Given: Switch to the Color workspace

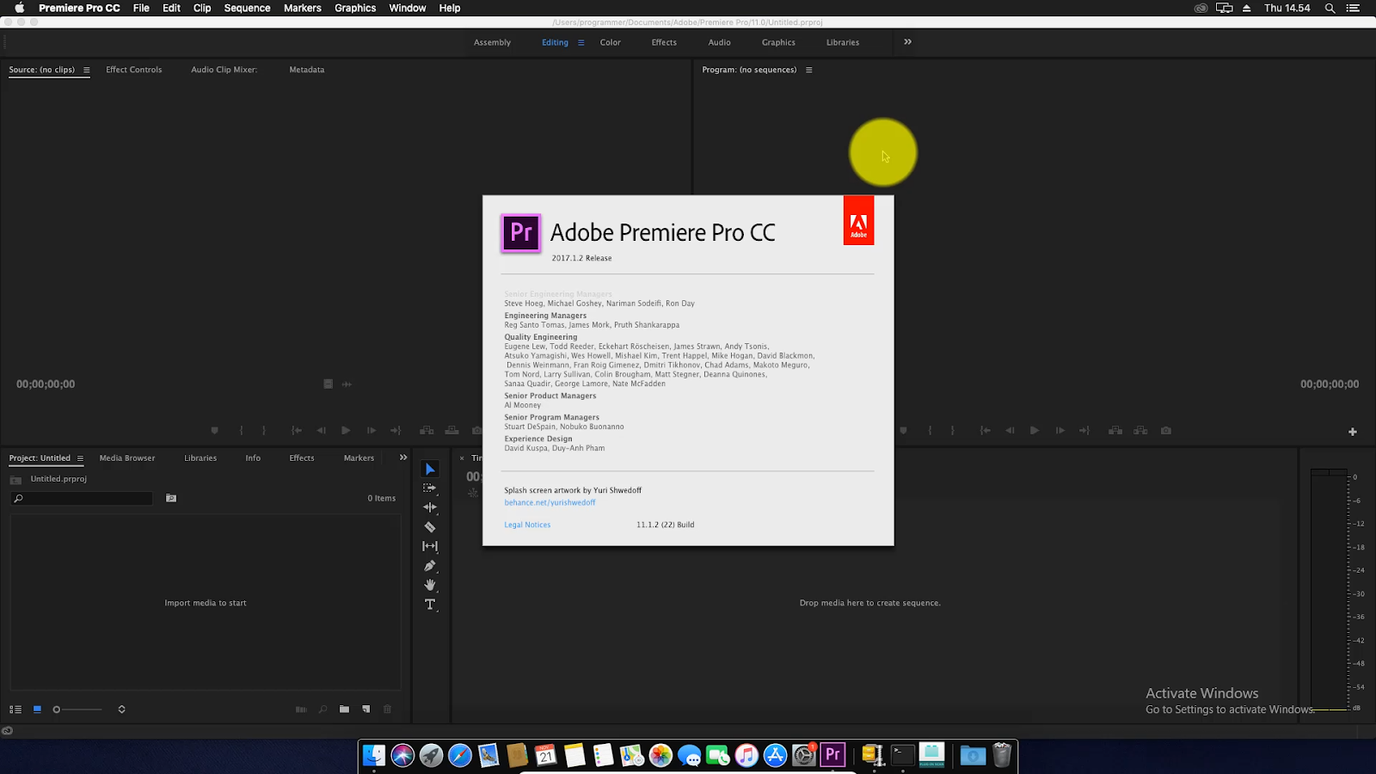Looking at the screenshot, I should 610,42.
